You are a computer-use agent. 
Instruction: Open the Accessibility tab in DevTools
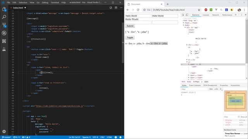tap(235, 85)
